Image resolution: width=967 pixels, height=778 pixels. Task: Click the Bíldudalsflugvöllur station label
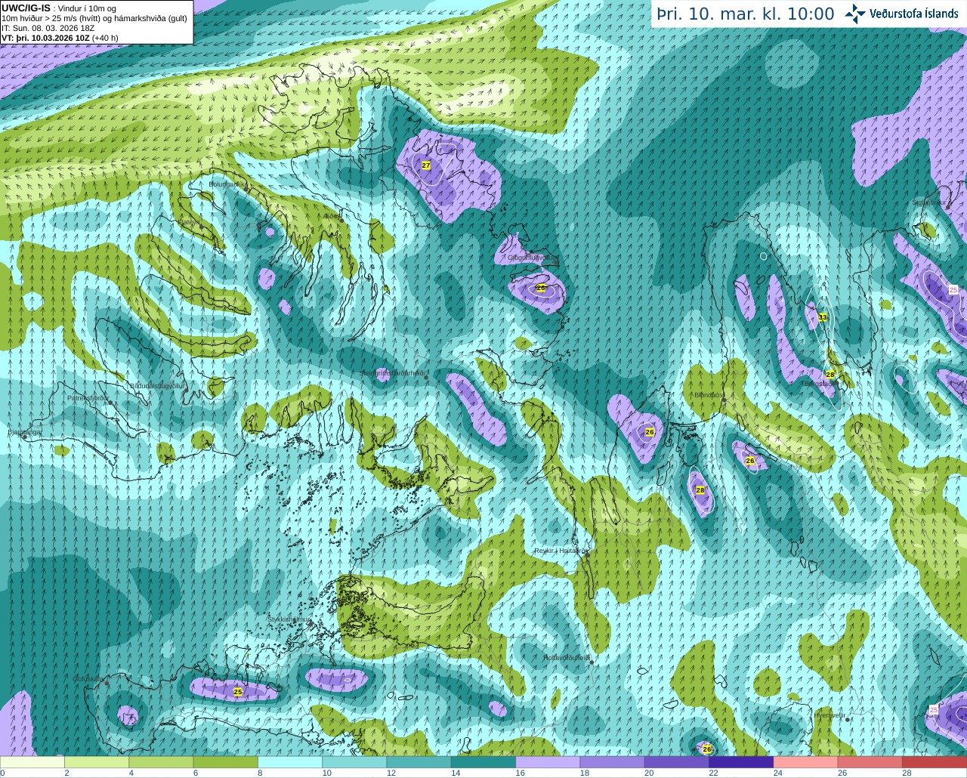click(x=157, y=385)
